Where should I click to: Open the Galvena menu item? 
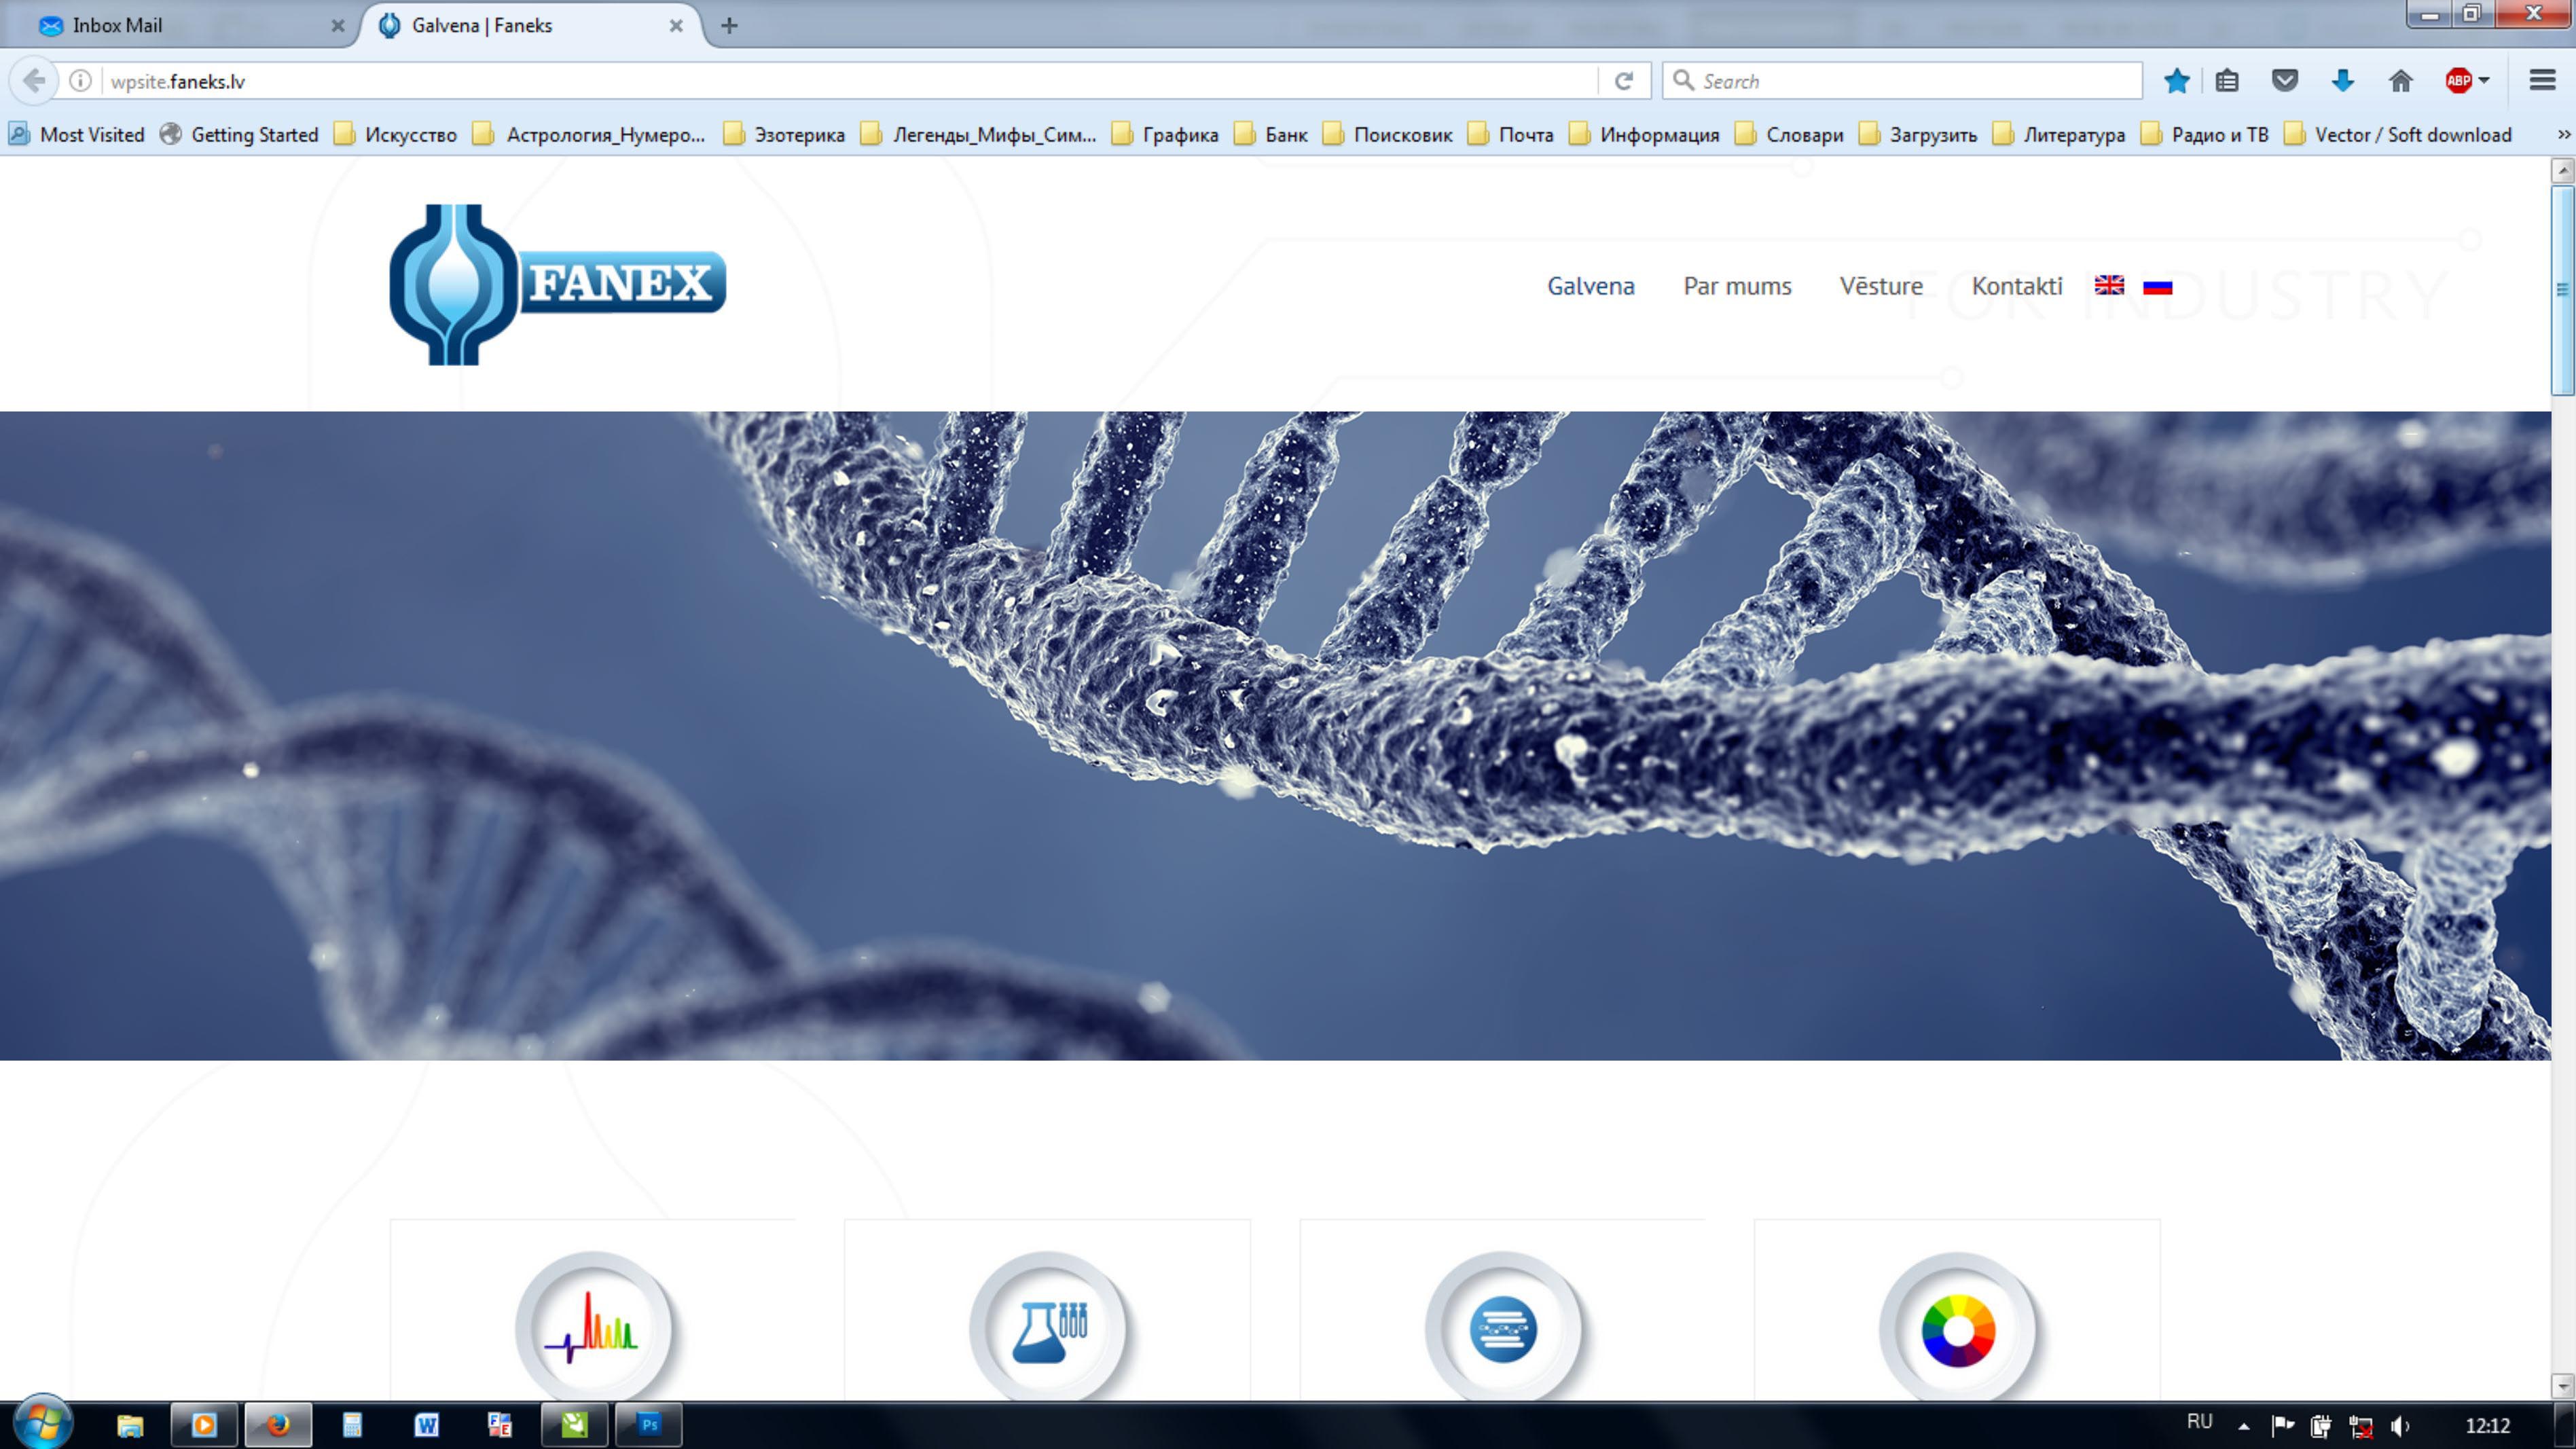click(1590, 286)
